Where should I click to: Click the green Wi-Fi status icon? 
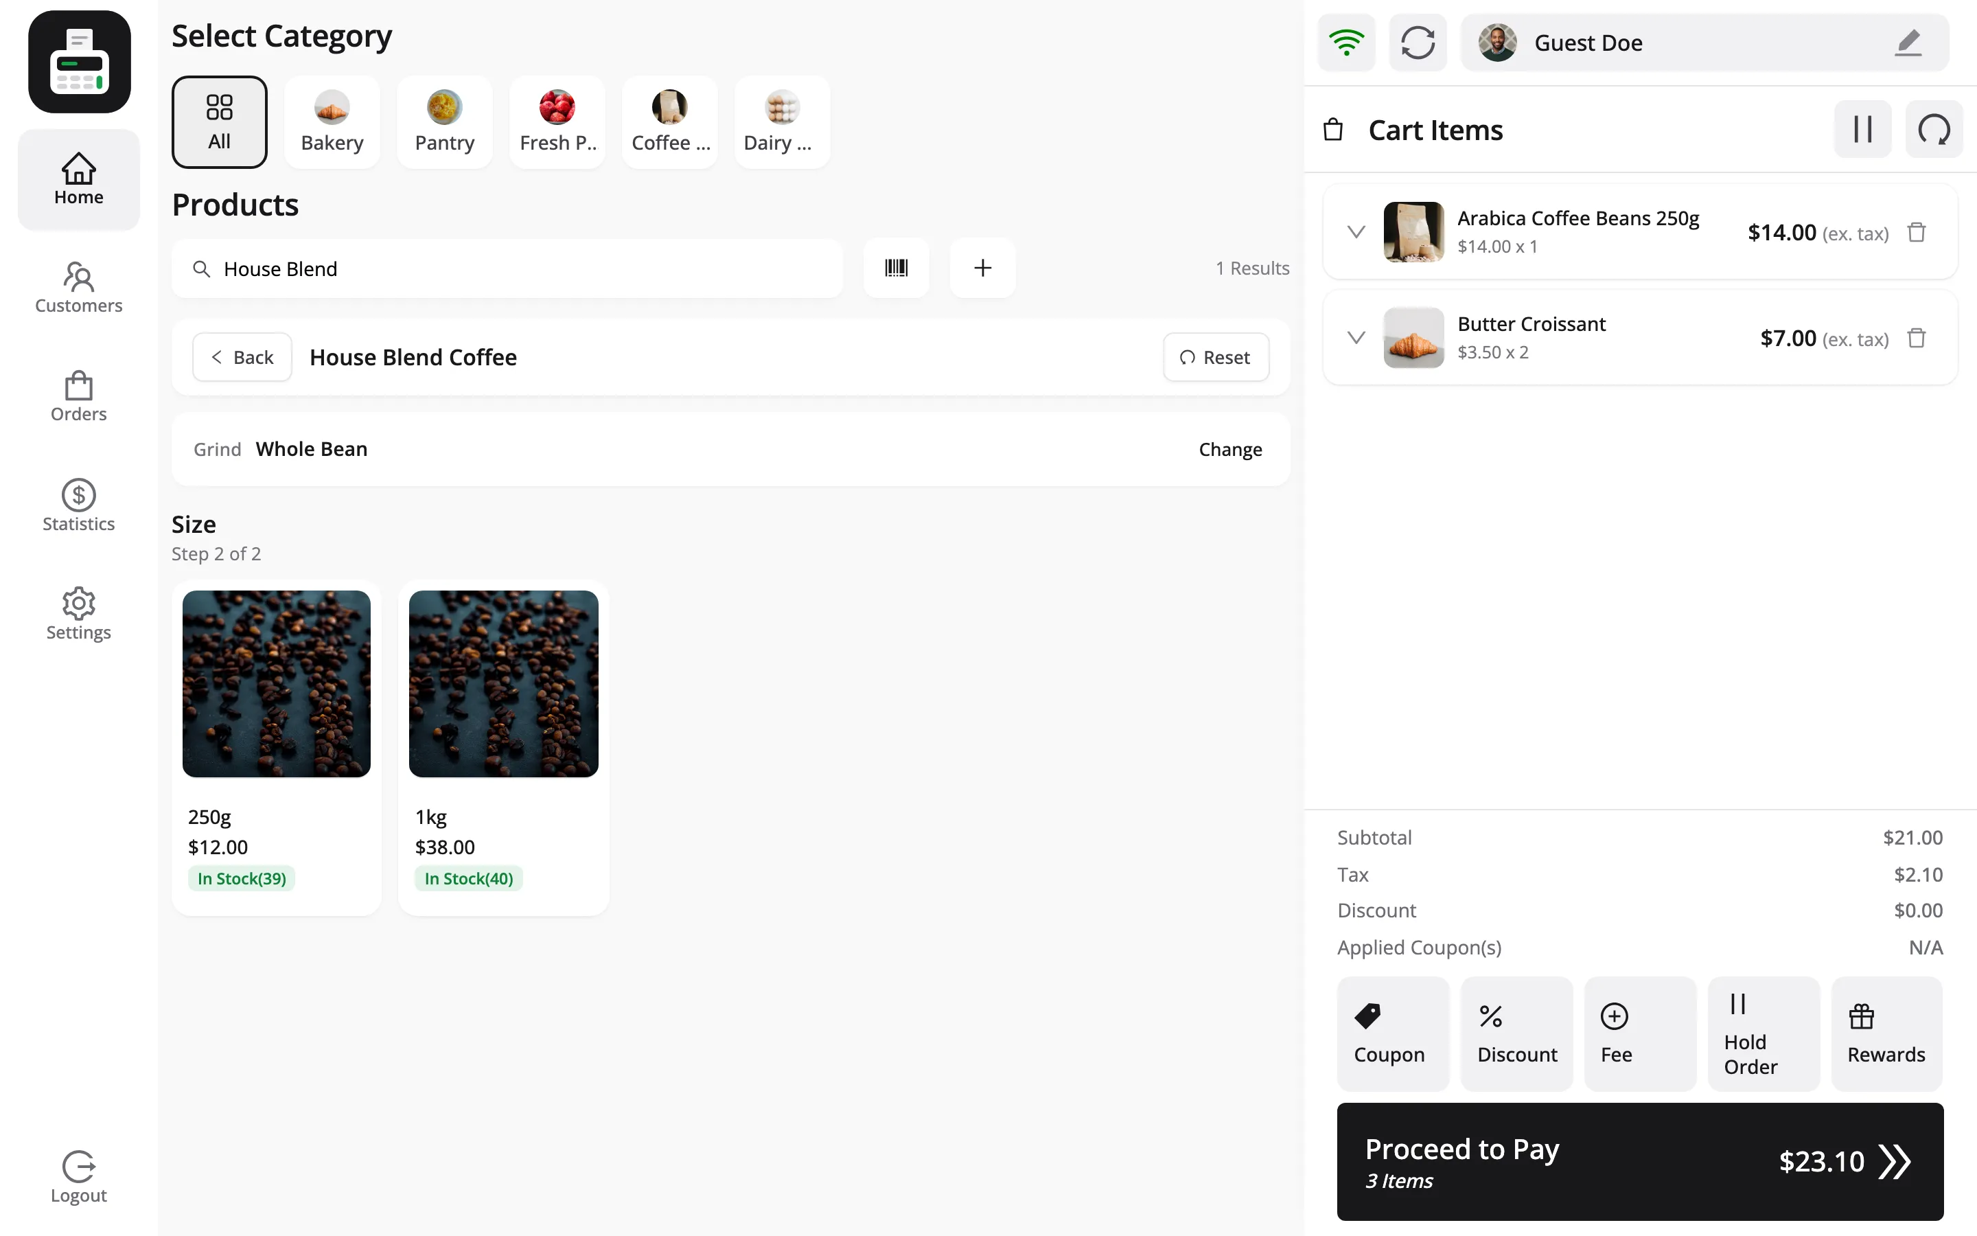[1346, 43]
